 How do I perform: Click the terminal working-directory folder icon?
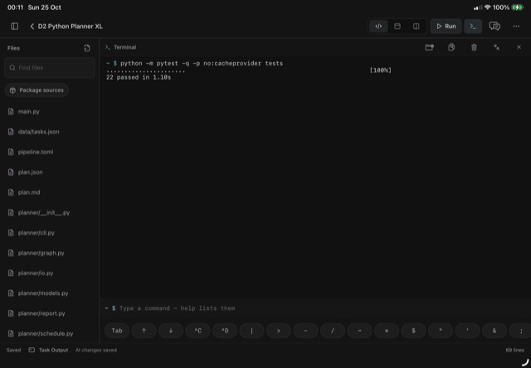click(x=430, y=47)
